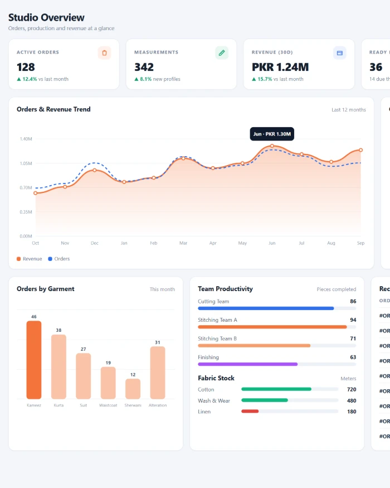Screen dimensions: 390x488
Task: Click the Cutting Team '86' value
Action: coord(353,301)
